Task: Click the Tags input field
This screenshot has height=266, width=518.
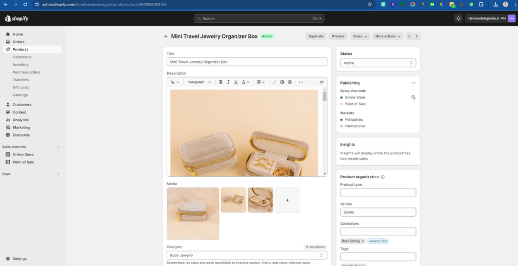Action: click(x=378, y=257)
